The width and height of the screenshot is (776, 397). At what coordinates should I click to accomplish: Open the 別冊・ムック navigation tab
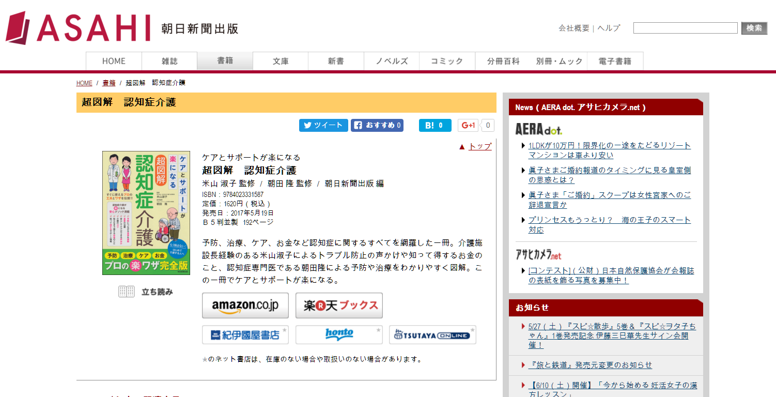click(559, 61)
